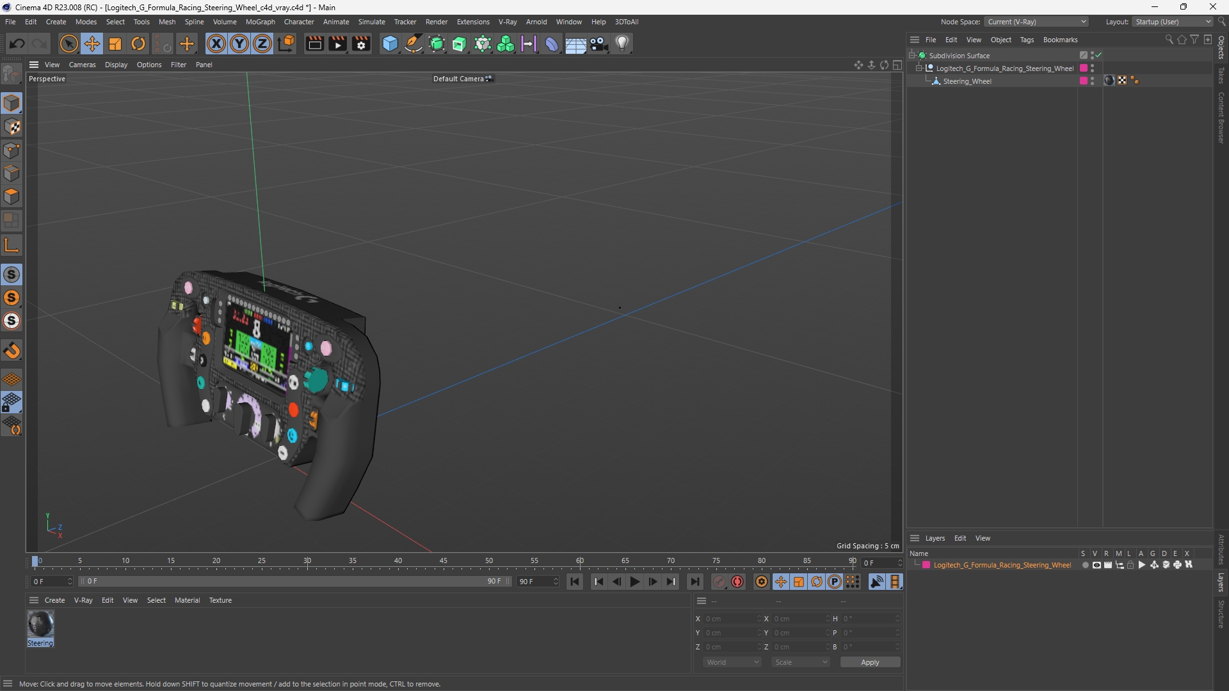Toggle layer solo dot
This screenshot has width=1229, height=691.
pyautogui.click(x=1085, y=565)
